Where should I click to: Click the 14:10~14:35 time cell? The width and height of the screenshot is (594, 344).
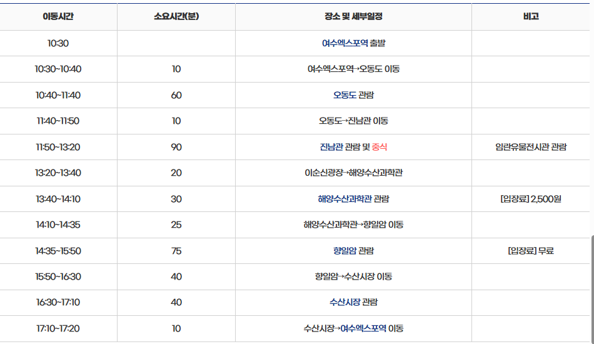pyautogui.click(x=58, y=225)
